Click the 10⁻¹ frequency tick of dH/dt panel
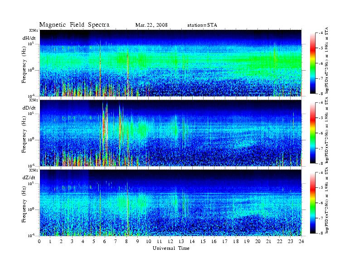Viewport: 359px width, 277px height. [x=31, y=96]
